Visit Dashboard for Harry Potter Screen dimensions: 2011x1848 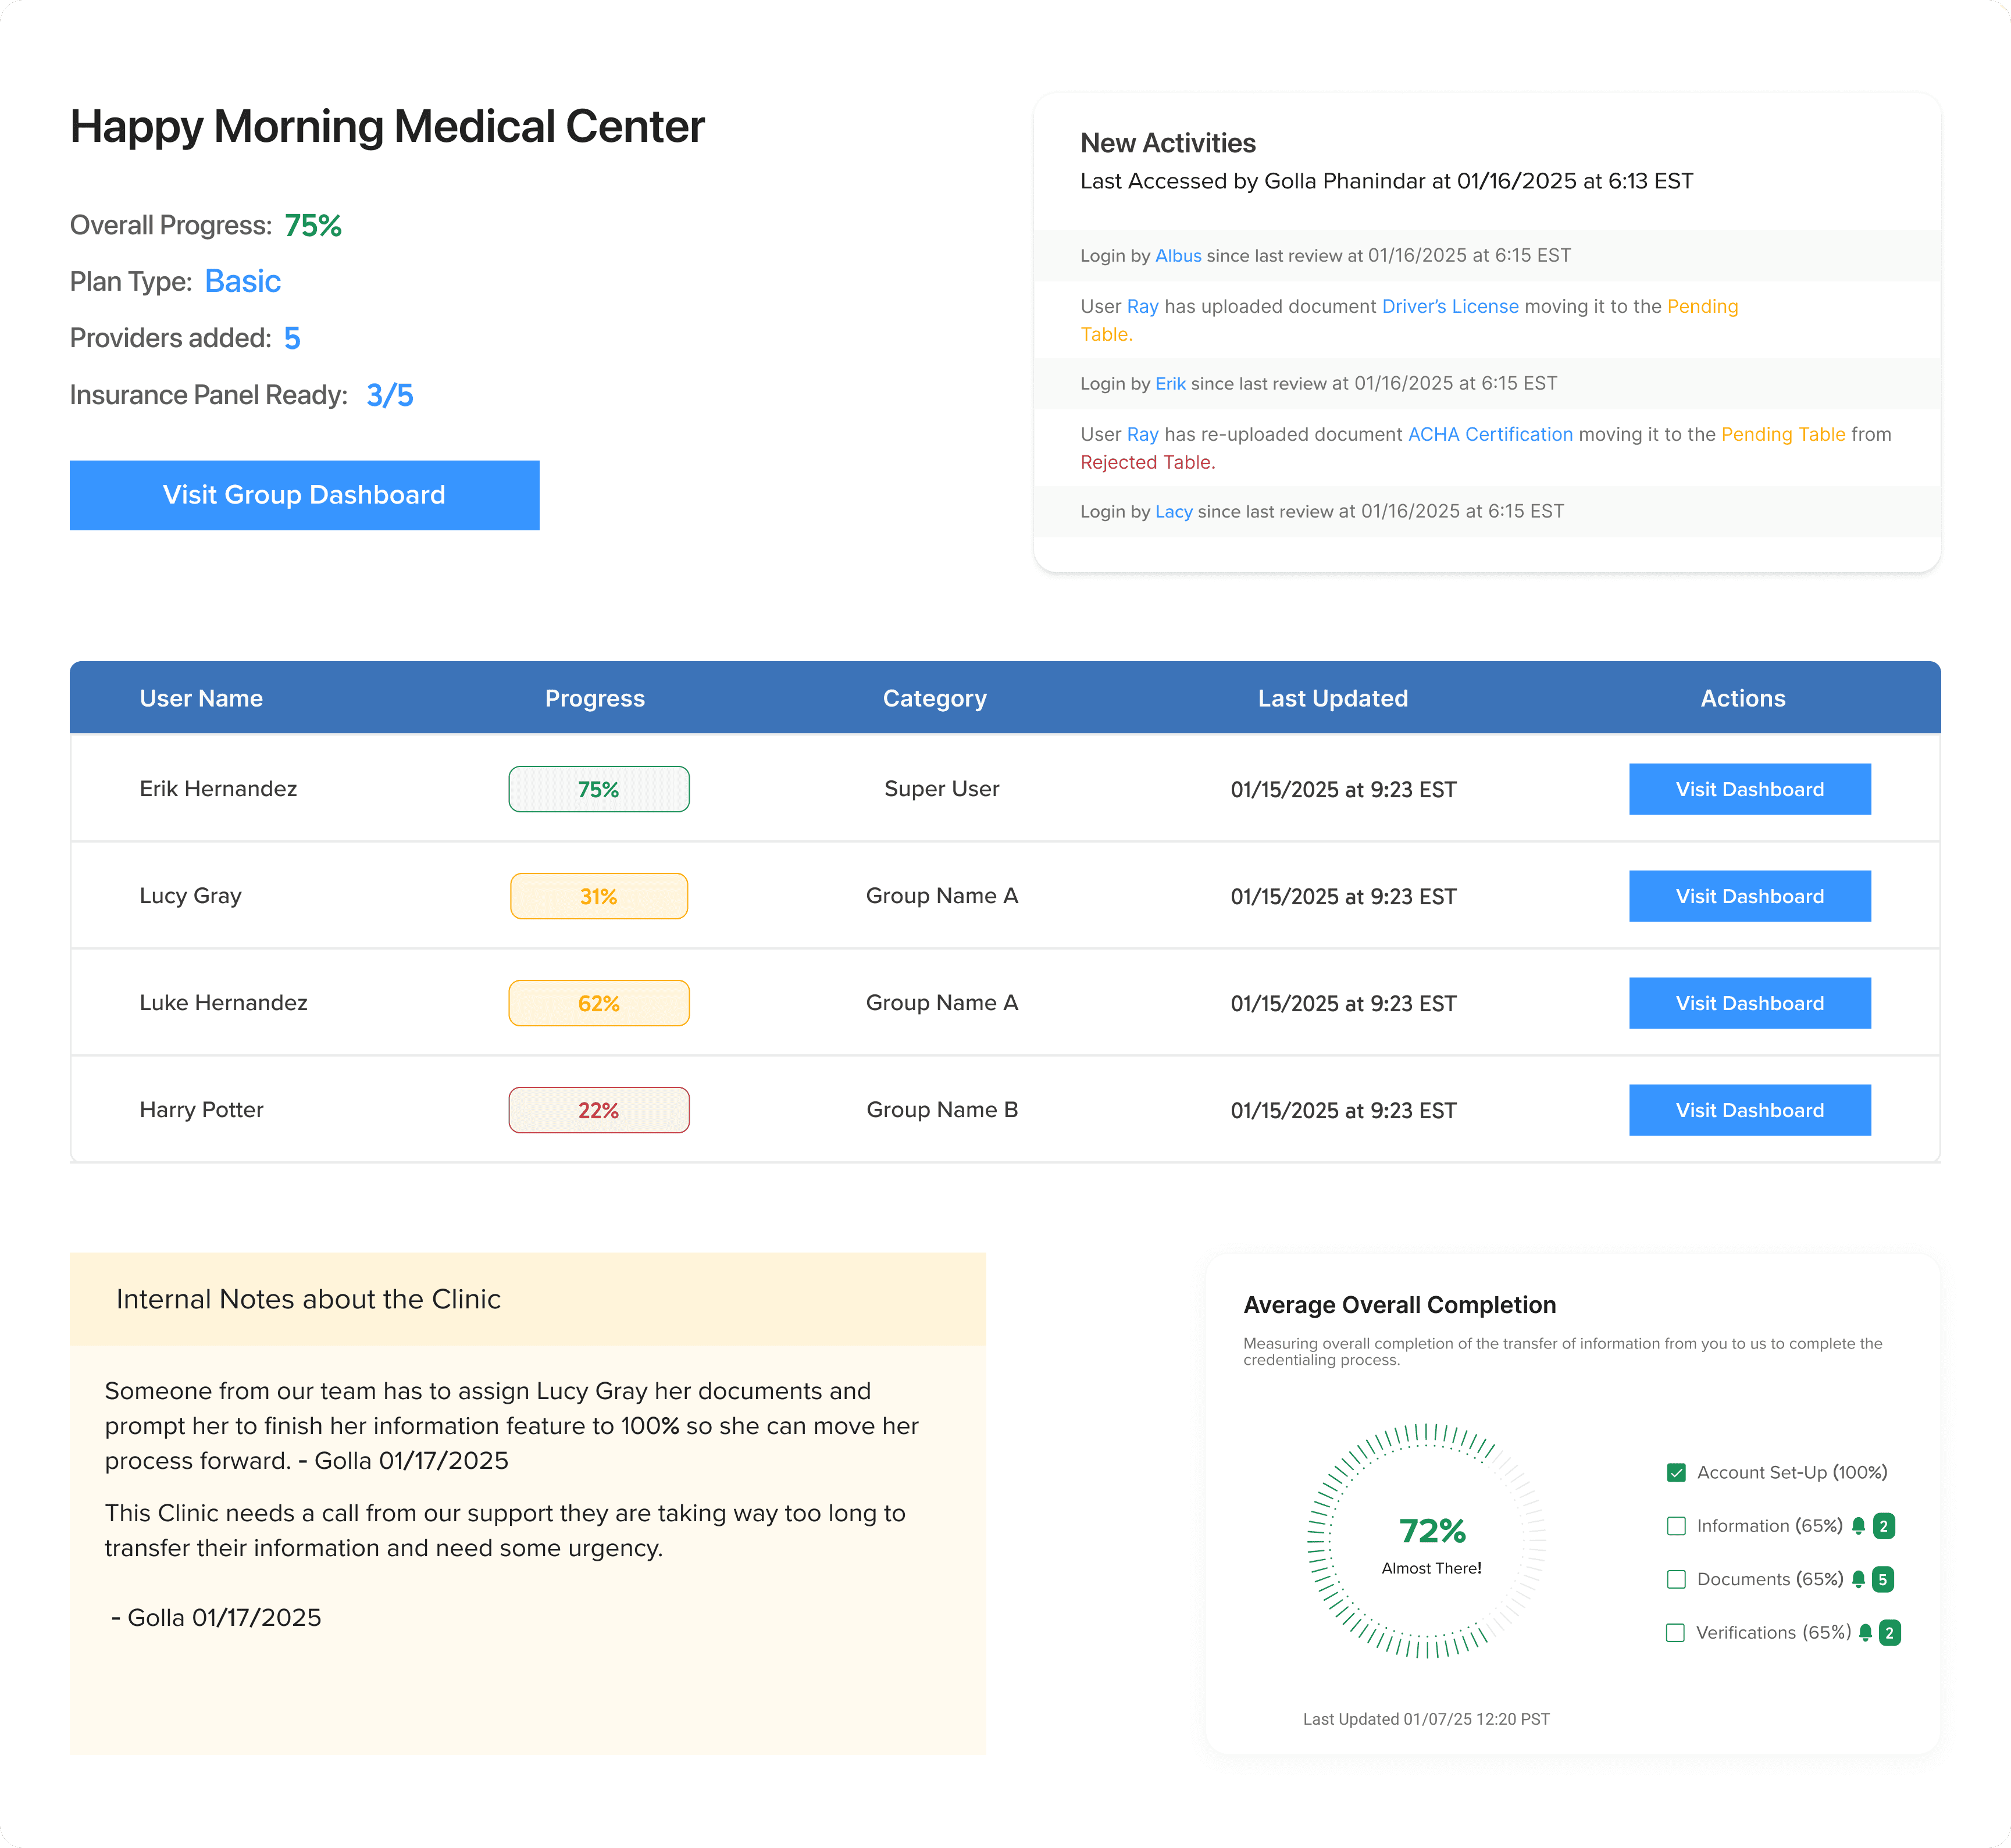click(1749, 1109)
